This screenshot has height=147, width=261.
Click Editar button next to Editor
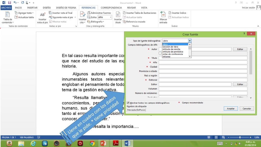click(240, 84)
